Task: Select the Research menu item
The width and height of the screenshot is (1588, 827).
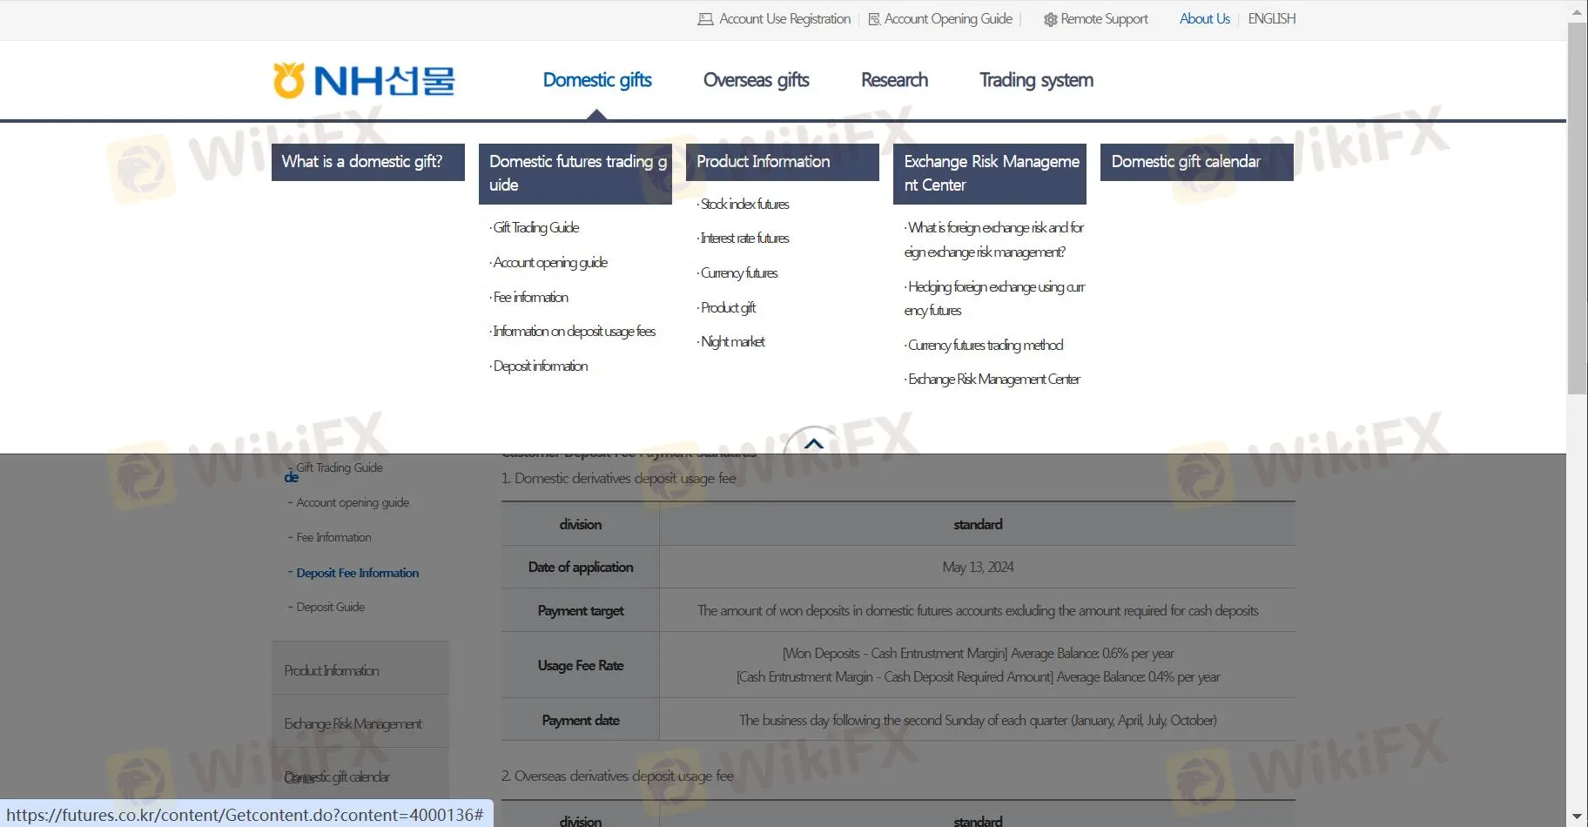Action: click(x=894, y=80)
